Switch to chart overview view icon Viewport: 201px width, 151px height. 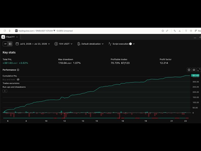5,44
